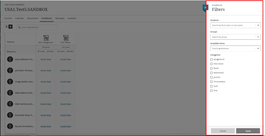Viewport: 265px width, 136px height.
Task: Check the Homework category checkbox
Action: pyautogui.click(x=211, y=73)
